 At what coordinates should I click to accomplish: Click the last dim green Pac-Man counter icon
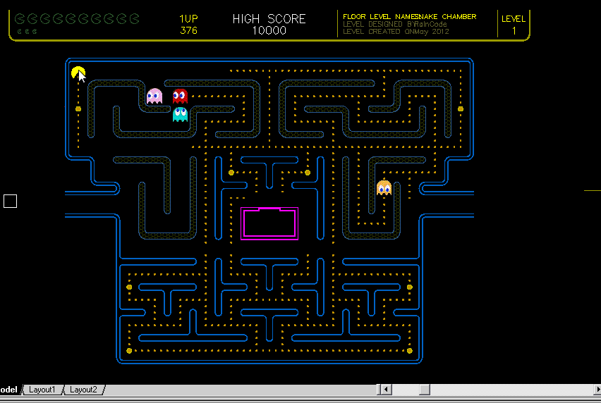pyautogui.click(x=134, y=19)
